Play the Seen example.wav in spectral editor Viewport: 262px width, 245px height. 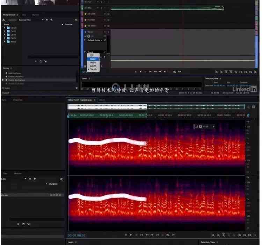[x=131, y=235]
